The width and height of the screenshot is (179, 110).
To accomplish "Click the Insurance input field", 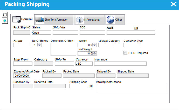I will tap(120, 64).
